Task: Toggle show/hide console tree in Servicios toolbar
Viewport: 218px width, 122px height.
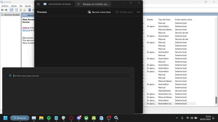Action: pos(12,10)
